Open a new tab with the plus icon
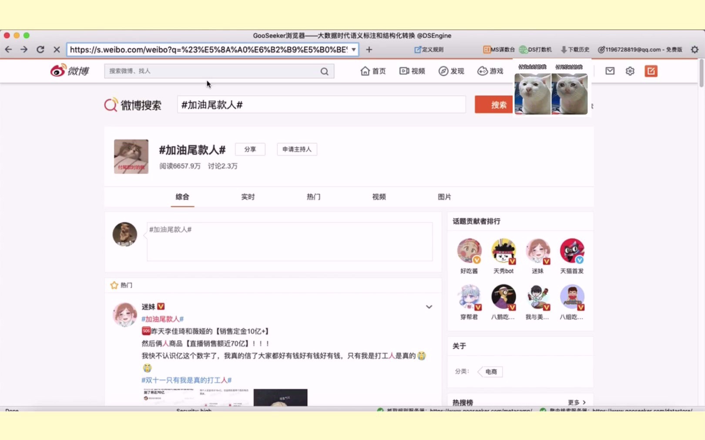This screenshot has width=705, height=440. click(x=369, y=50)
